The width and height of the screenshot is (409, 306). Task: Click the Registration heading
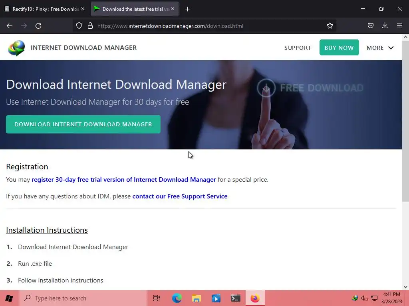pos(27,167)
